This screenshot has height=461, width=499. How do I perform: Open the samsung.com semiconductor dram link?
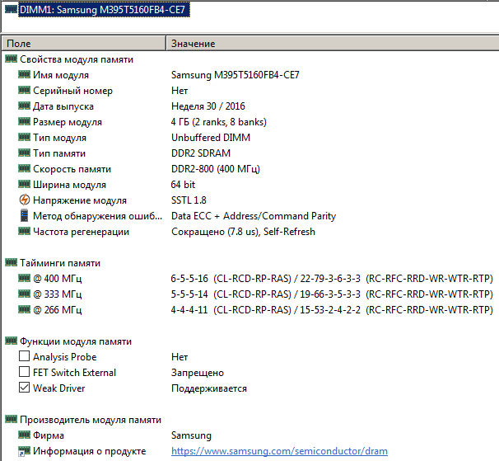[x=279, y=451]
